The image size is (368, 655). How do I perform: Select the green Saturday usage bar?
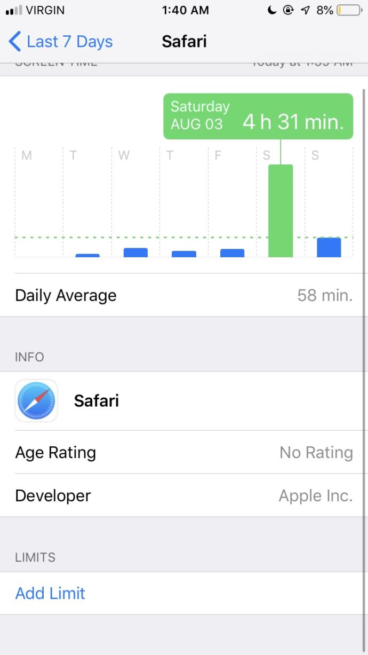[281, 211]
